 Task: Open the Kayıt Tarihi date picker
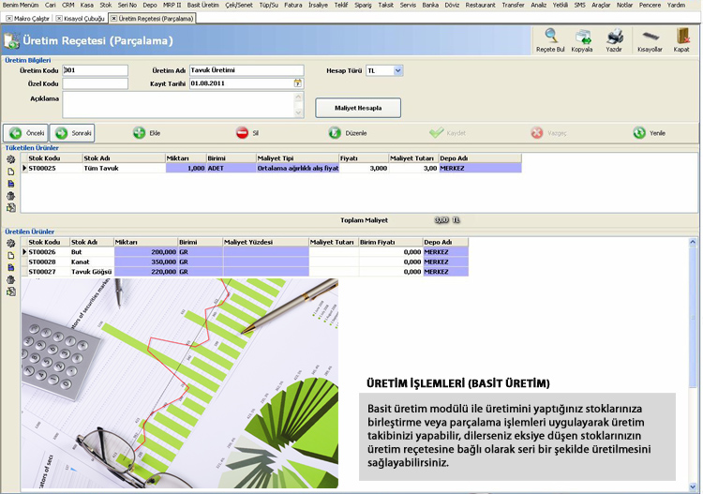click(298, 83)
